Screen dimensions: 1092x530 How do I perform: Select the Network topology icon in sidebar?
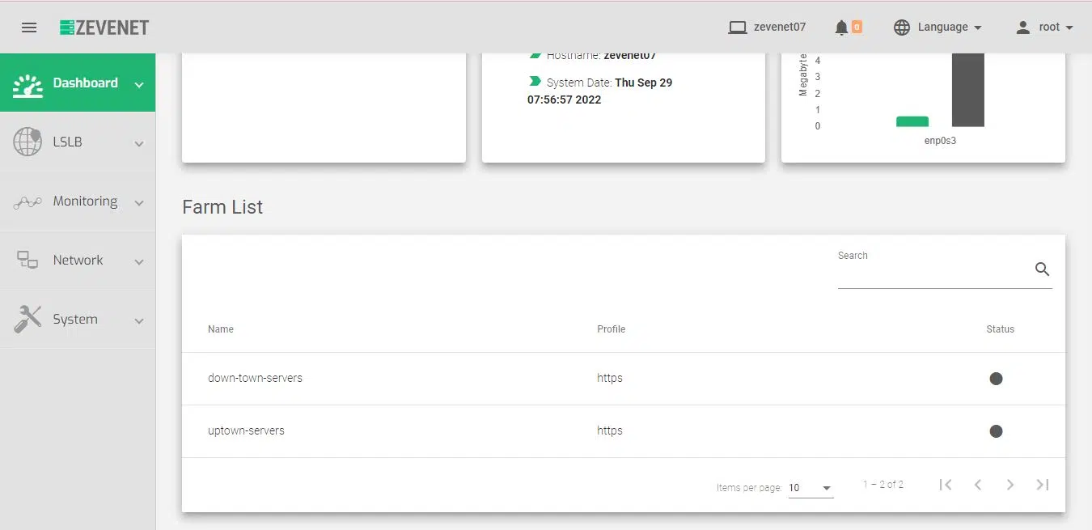(x=27, y=259)
